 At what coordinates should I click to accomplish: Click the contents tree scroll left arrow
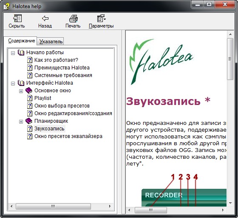(x=11, y=206)
